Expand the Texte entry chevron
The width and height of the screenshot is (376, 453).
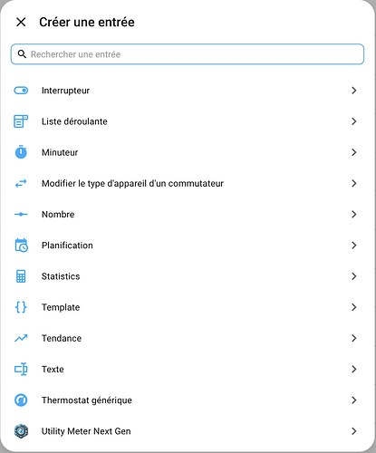pyautogui.click(x=354, y=369)
